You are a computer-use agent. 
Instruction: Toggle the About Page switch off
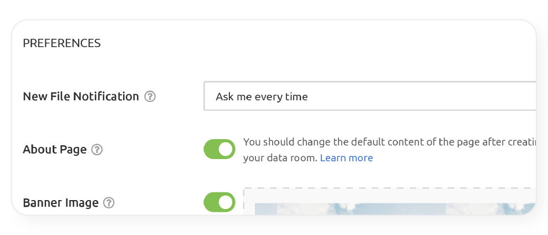219,149
